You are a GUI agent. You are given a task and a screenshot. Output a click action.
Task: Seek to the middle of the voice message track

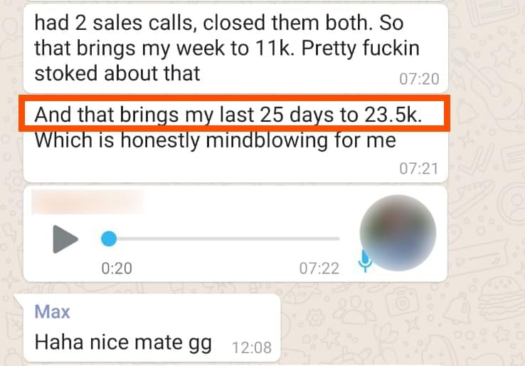pyautogui.click(x=224, y=239)
